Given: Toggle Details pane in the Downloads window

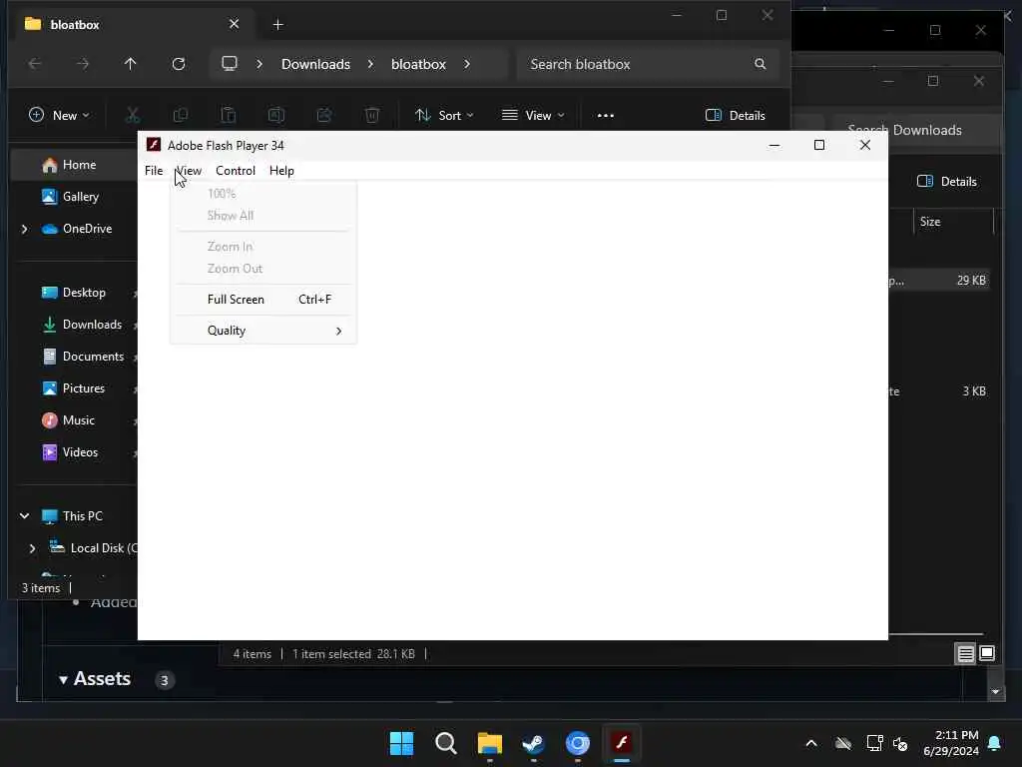Looking at the screenshot, I should (x=946, y=182).
